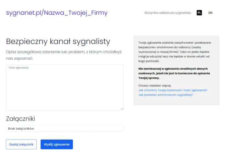Screen dimensions: 225x156
Task: Grab the text area resize handle
Action: pyautogui.click(x=122, y=109)
